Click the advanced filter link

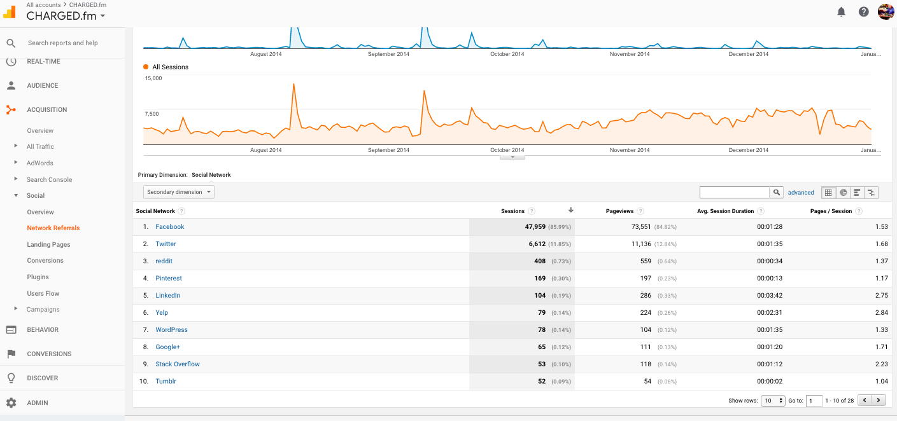click(x=801, y=192)
